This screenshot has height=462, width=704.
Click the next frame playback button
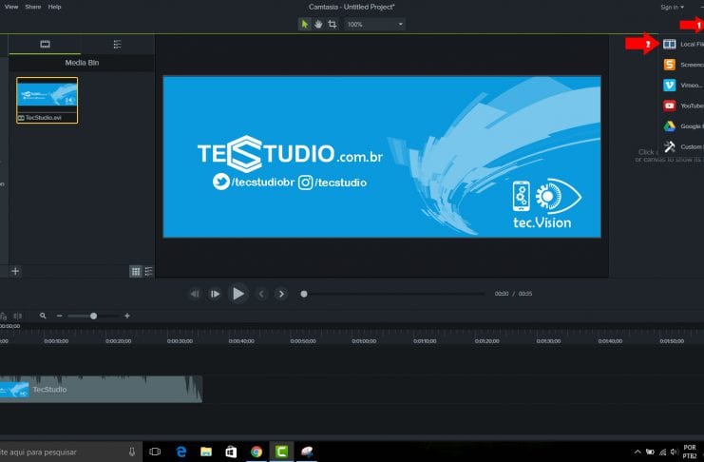click(x=215, y=294)
